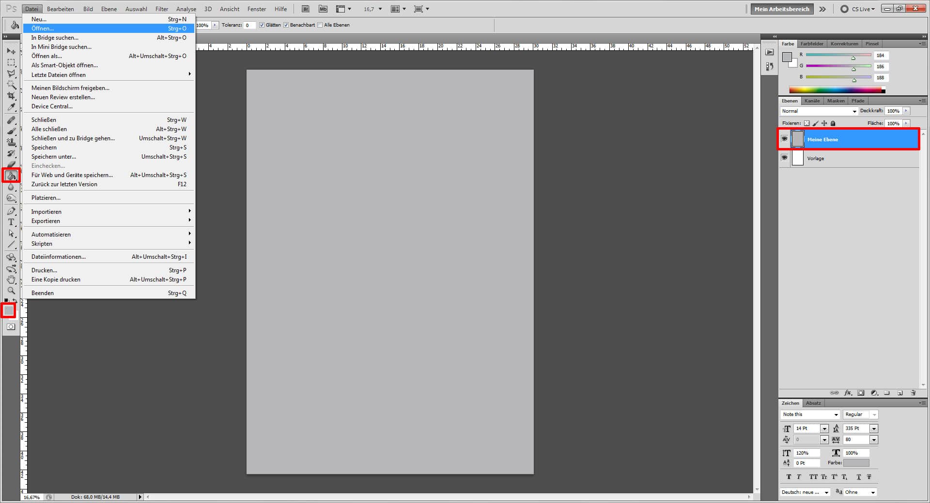Create a new layer

(900, 393)
